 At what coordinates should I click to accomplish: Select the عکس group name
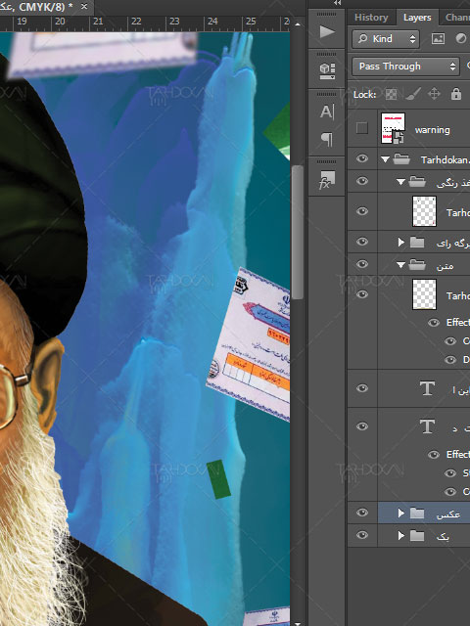click(448, 514)
